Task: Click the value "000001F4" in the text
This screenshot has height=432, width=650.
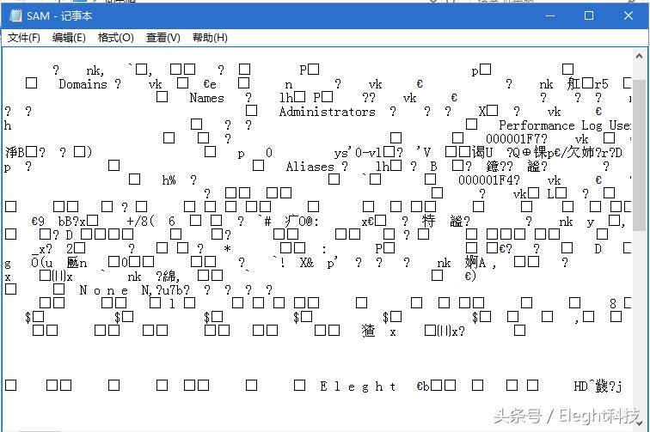Action: click(486, 180)
